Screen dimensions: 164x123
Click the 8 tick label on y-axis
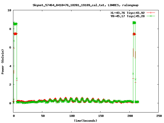(10, 29)
